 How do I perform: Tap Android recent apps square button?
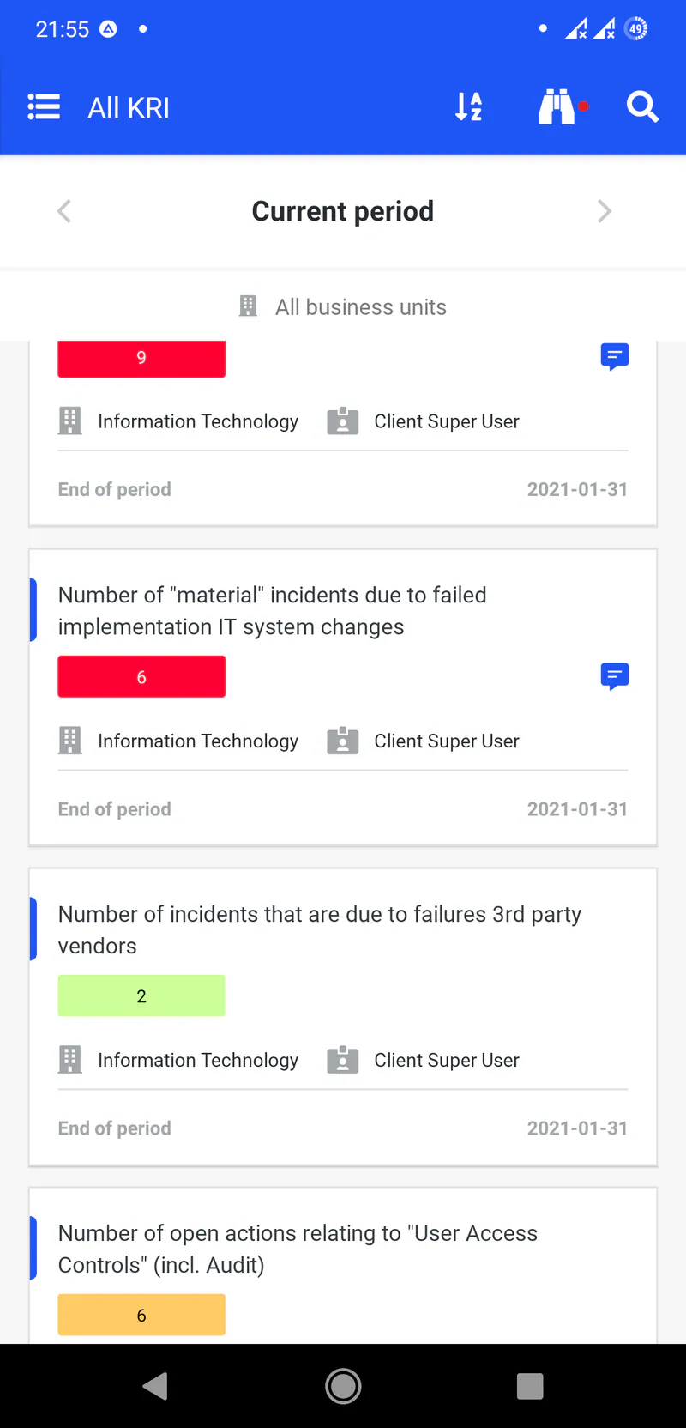click(x=530, y=1386)
